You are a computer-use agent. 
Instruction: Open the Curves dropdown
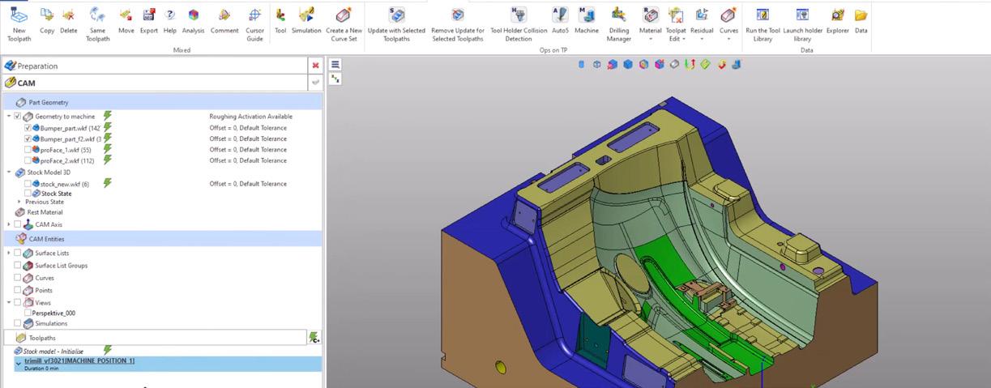pyautogui.click(x=728, y=23)
